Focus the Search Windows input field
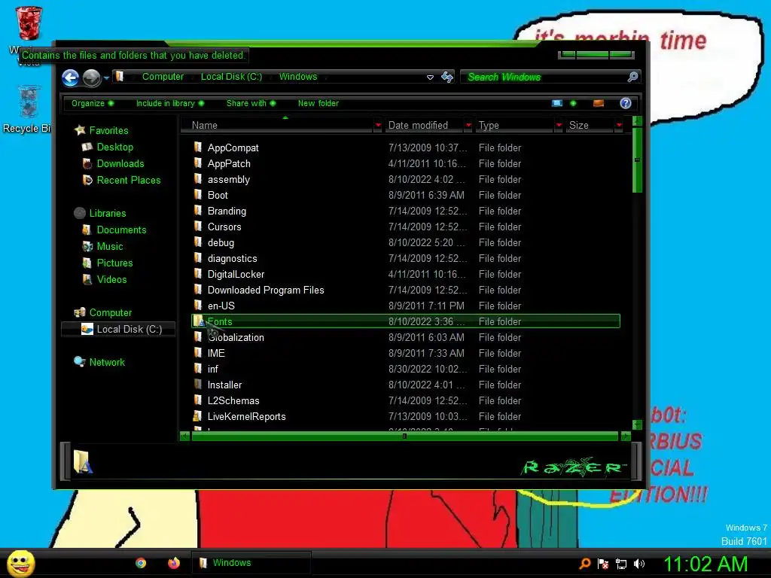Viewport: 771px width, 578px height. (543, 78)
